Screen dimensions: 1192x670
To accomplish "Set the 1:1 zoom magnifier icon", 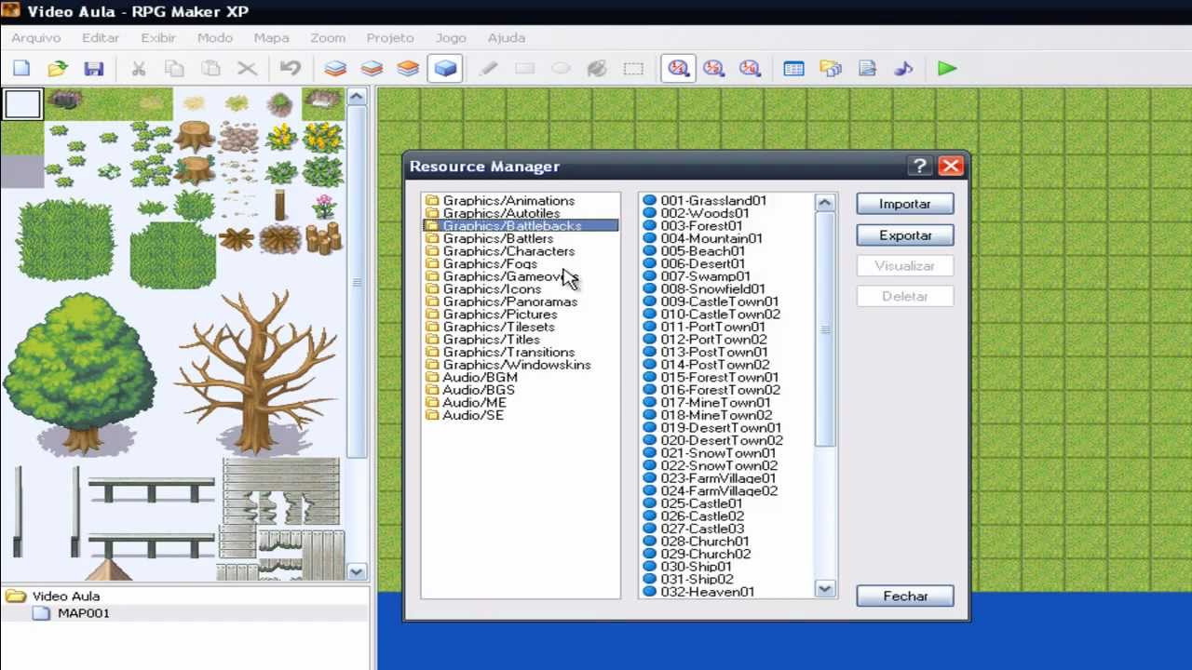I will point(678,69).
